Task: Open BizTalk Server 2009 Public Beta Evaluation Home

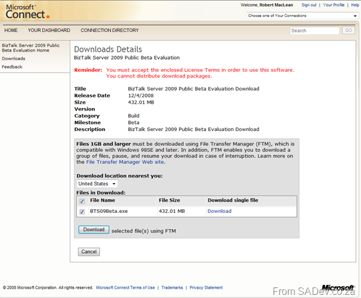Action: click(30, 48)
